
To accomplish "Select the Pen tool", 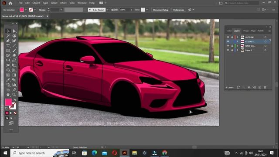I will (8, 41).
